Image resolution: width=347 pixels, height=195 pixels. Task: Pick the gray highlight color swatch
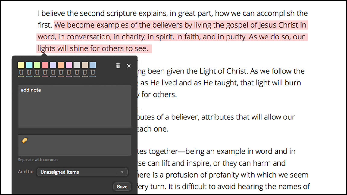point(77,65)
